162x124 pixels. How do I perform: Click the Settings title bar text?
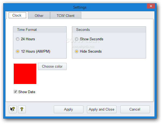pyautogui.click(x=80, y=7)
